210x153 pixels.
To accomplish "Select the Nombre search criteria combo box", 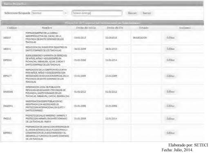I will 50,13.
